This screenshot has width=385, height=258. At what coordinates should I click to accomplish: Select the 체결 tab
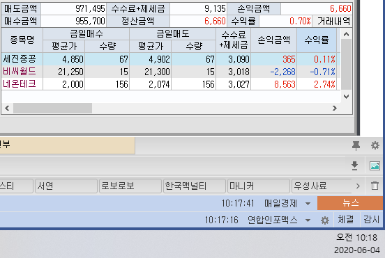346,219
